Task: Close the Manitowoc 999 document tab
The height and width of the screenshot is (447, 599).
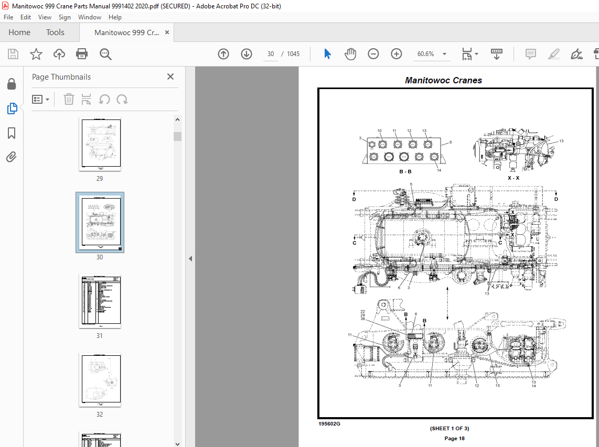Action: 167,32
